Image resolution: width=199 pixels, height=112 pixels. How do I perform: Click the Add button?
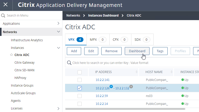coord(74,51)
